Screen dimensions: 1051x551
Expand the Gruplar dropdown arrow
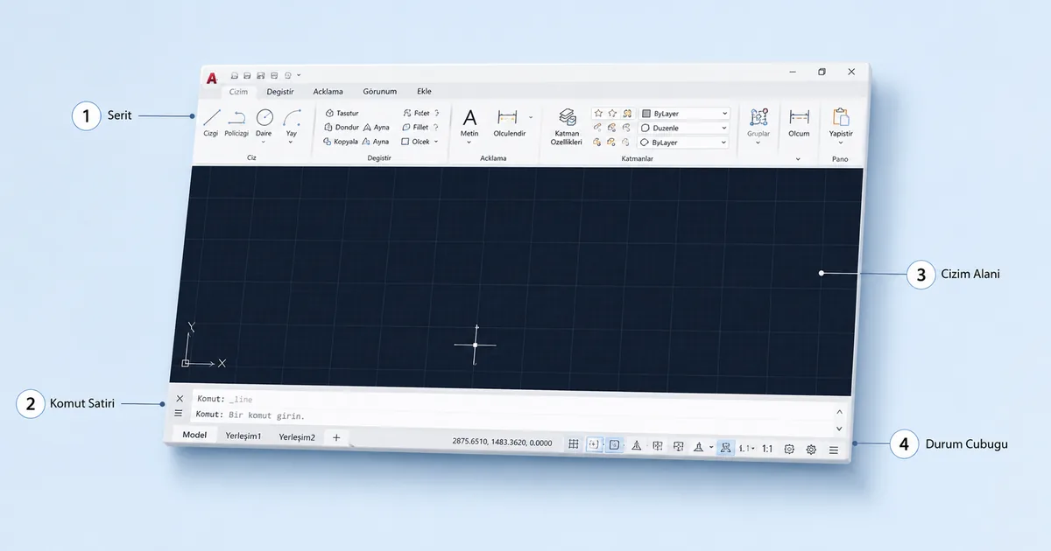(758, 143)
